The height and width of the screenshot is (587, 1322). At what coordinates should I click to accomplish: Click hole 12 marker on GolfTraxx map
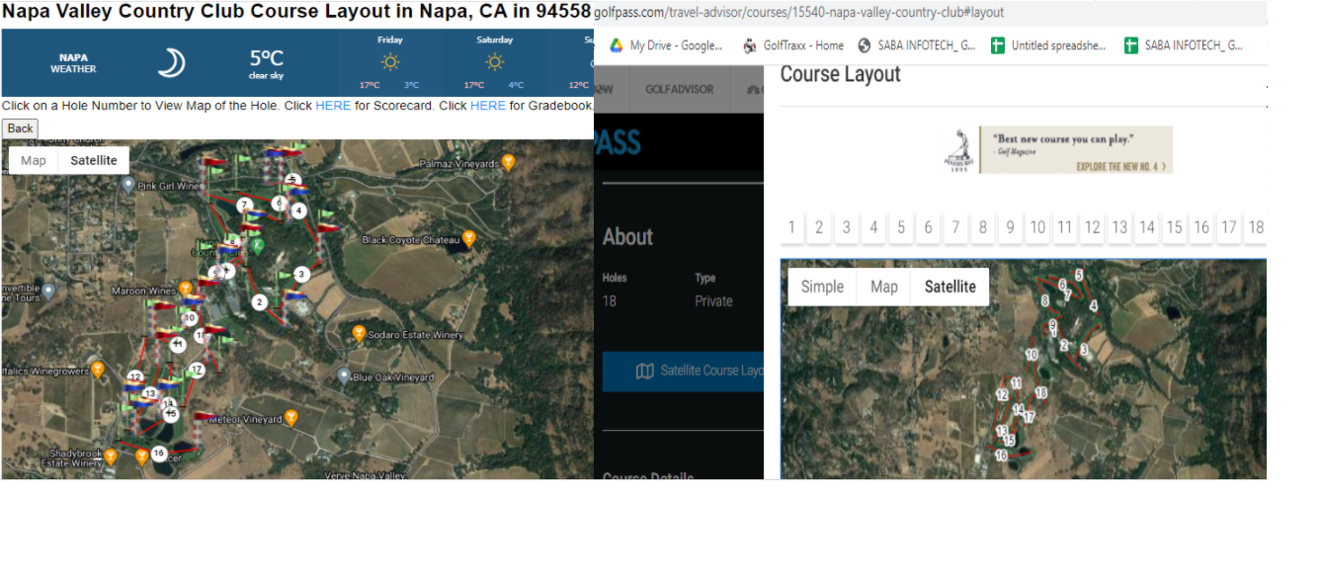135,377
